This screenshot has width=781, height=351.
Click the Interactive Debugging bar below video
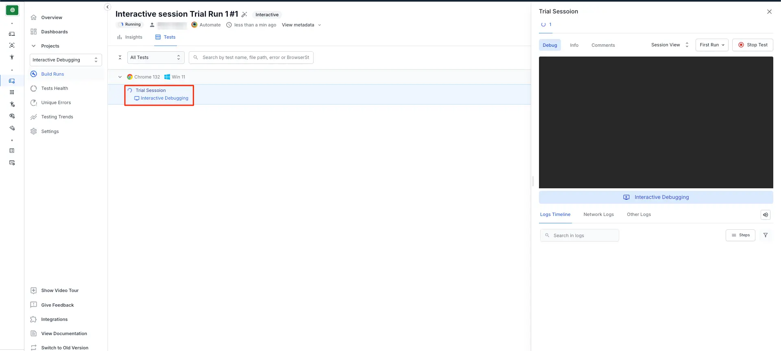656,197
